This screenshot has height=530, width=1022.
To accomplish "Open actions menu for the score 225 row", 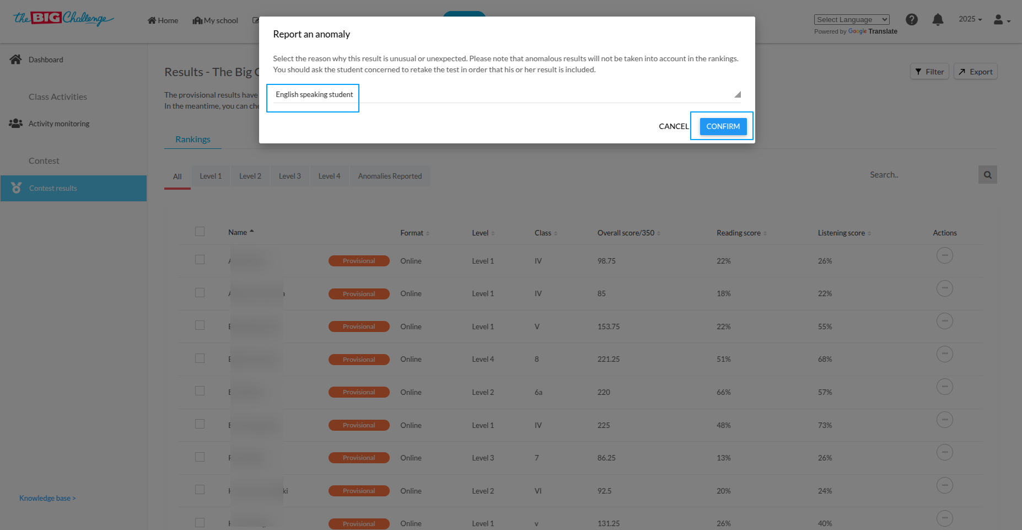I will click(945, 420).
